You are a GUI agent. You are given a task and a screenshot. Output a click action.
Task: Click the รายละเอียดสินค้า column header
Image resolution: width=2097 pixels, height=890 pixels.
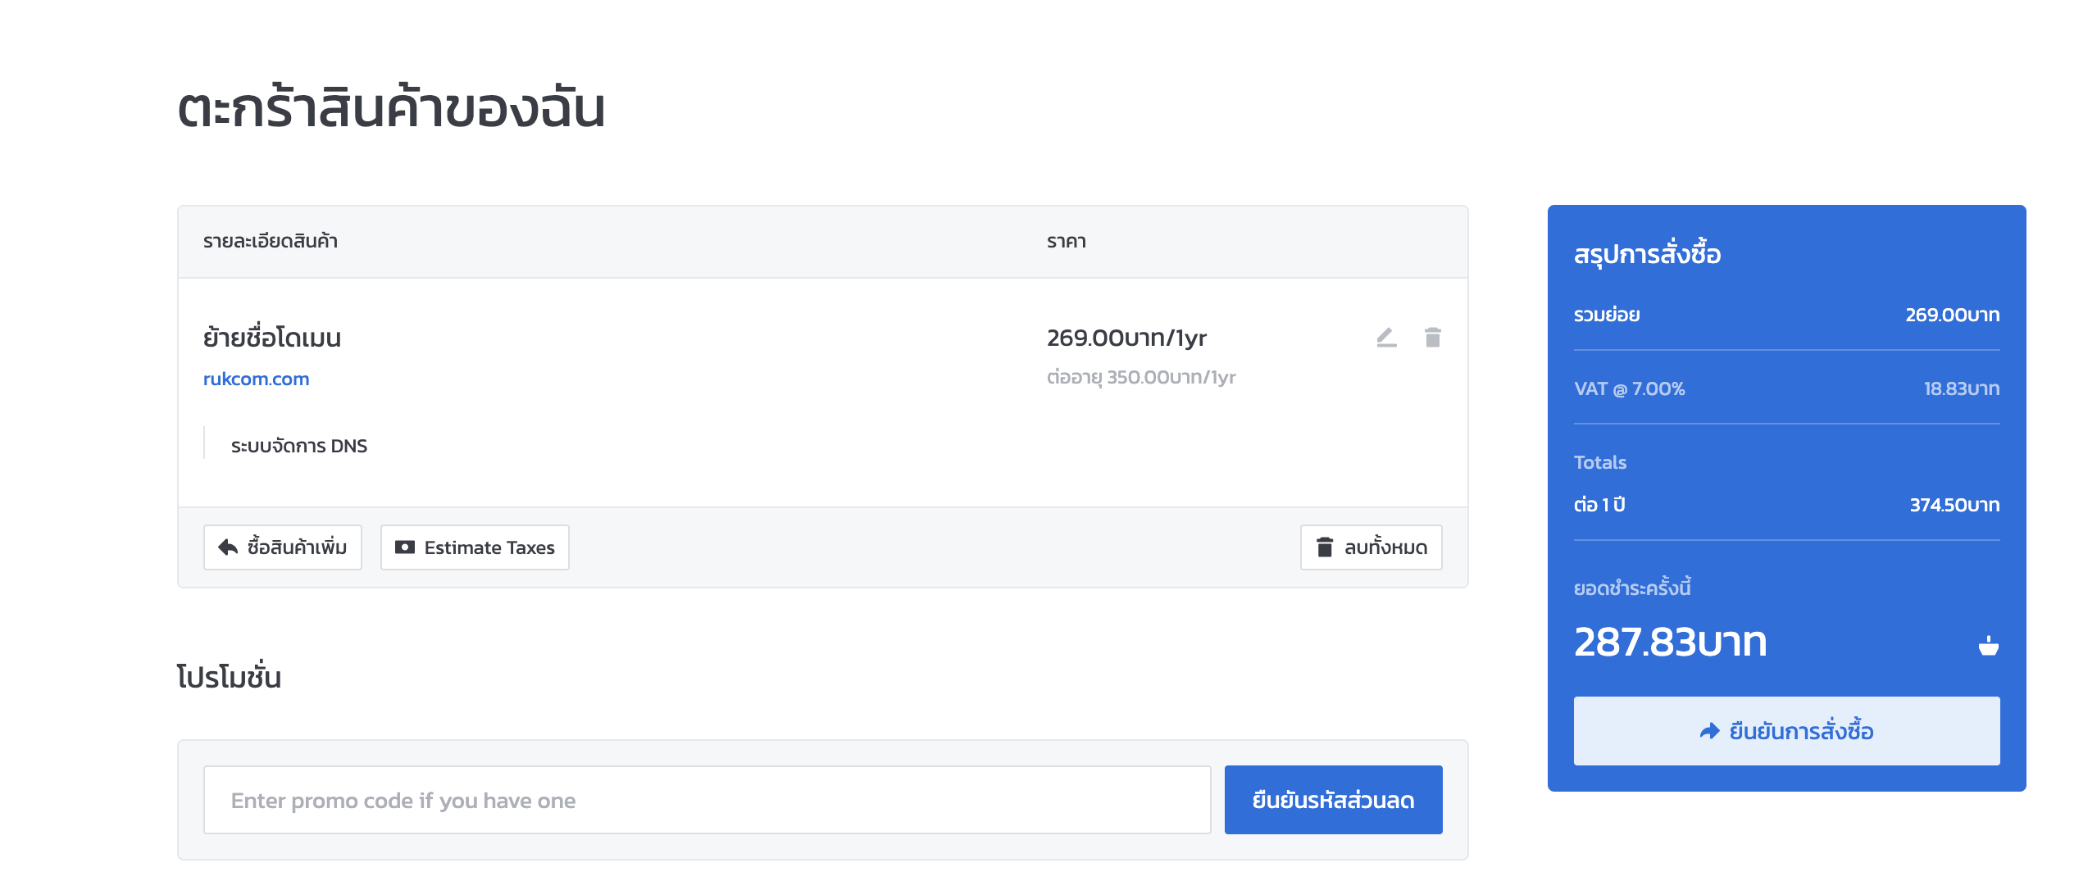tap(271, 241)
